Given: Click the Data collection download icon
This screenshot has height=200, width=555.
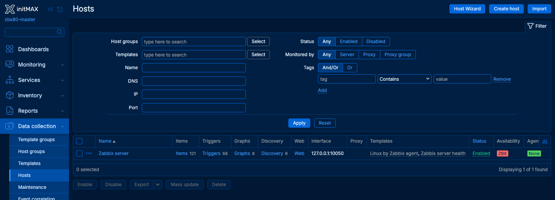Looking at the screenshot, I should click(x=10, y=126).
